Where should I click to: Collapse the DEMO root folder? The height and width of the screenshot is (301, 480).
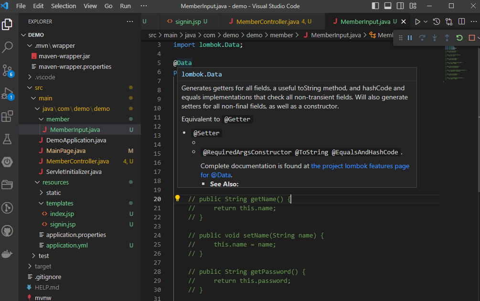pos(23,35)
